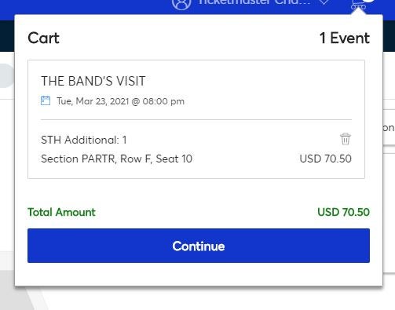Open the shopping cart icon in header
This screenshot has width=395, height=310.
click(x=358, y=5)
